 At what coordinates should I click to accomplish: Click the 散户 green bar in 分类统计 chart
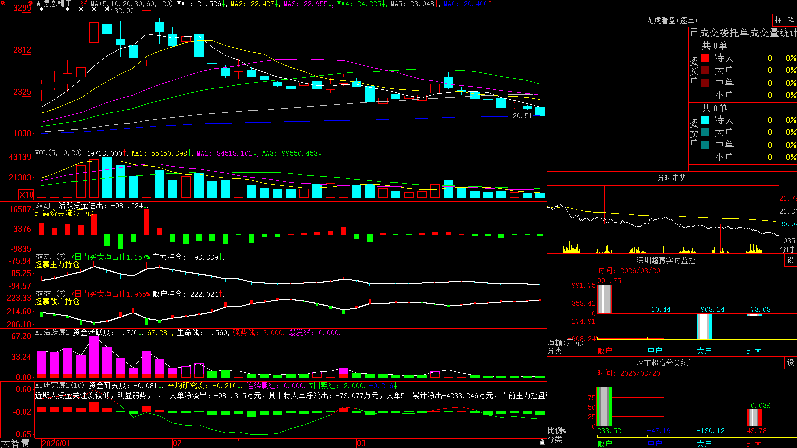tap(604, 406)
